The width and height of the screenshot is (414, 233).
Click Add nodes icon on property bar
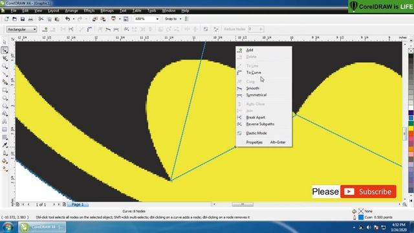pos(45,29)
